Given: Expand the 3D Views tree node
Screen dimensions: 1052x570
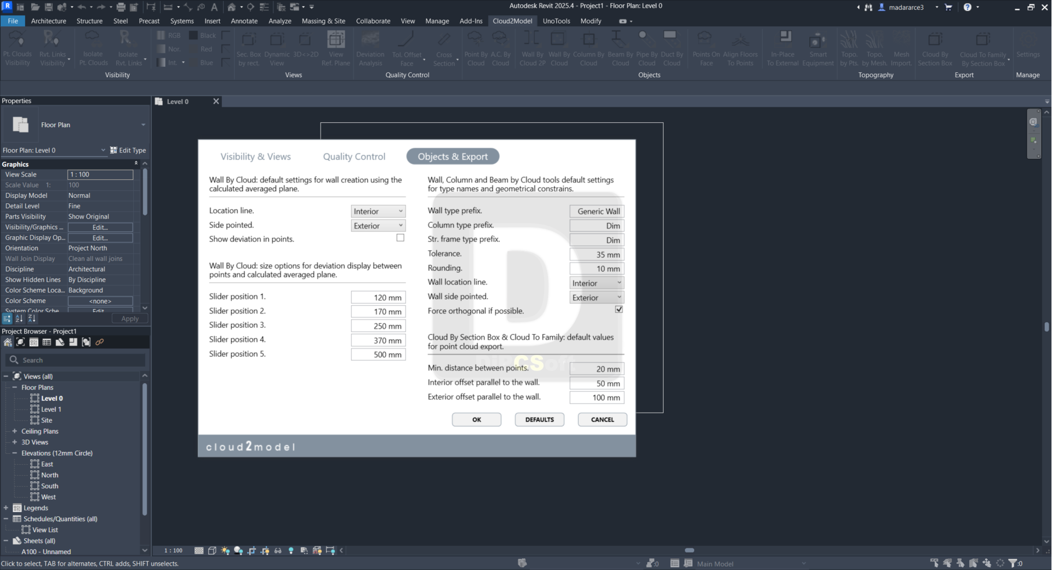Looking at the screenshot, I should pyautogui.click(x=15, y=442).
